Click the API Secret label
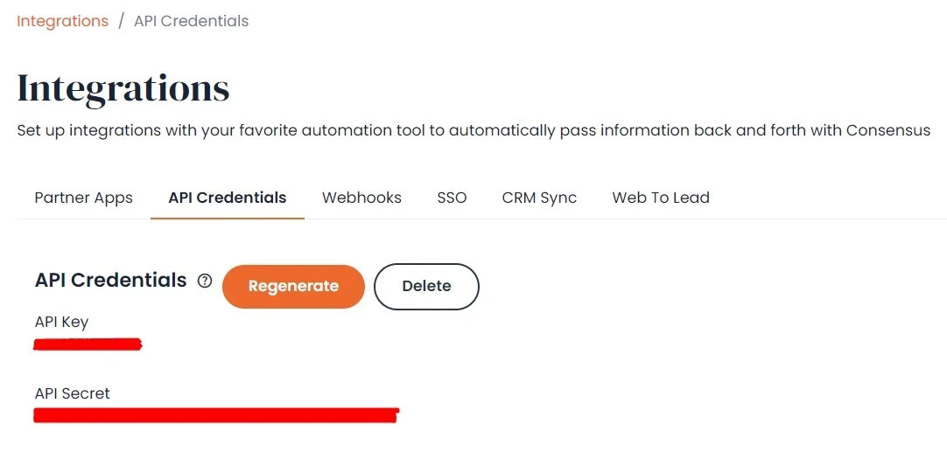 pyautogui.click(x=73, y=393)
